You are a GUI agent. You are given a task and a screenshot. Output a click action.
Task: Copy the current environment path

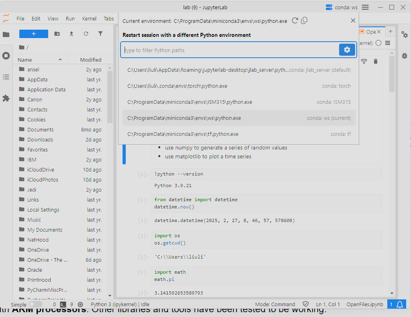[305, 21]
